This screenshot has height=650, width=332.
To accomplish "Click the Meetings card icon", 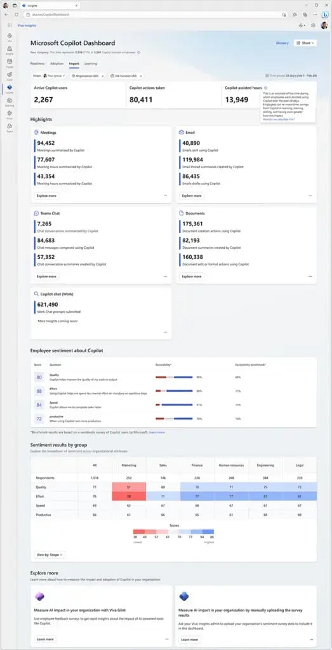I will pos(36,133).
